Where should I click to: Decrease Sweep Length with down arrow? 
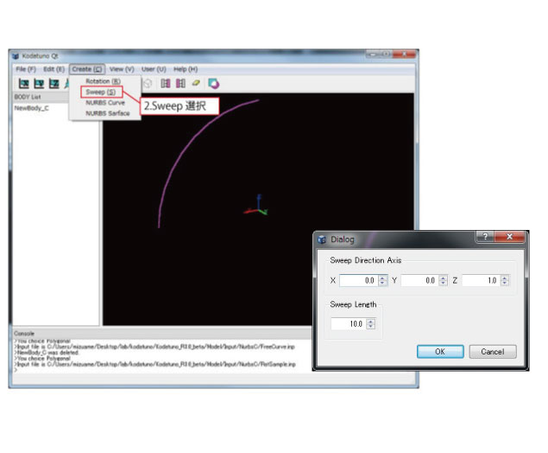(x=371, y=327)
